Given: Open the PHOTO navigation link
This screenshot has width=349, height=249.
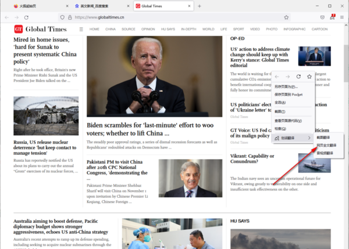Looking at the screenshot, I should 272,29.
